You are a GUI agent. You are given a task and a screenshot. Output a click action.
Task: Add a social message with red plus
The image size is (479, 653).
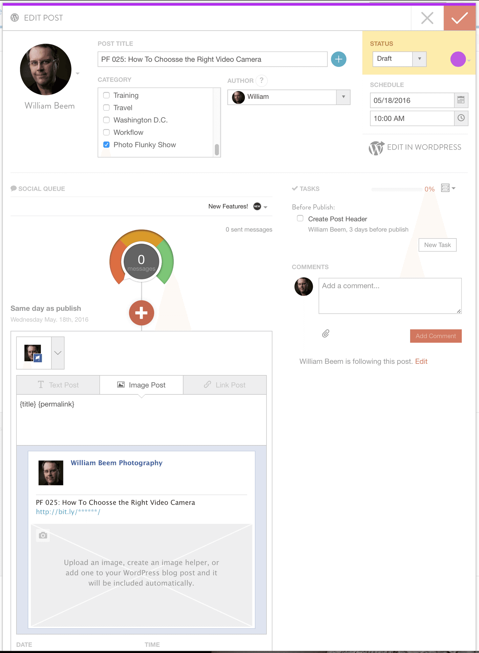click(x=141, y=313)
